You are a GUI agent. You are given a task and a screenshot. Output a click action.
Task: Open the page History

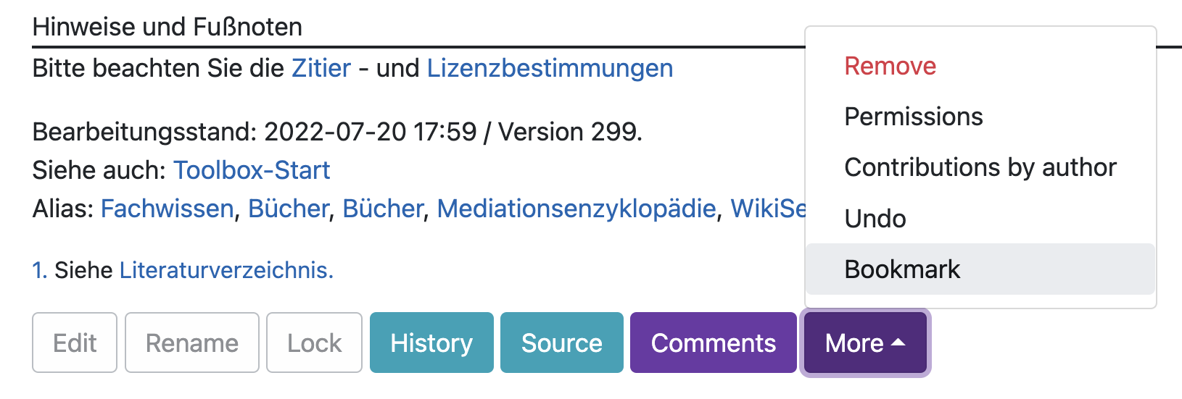pyautogui.click(x=431, y=343)
